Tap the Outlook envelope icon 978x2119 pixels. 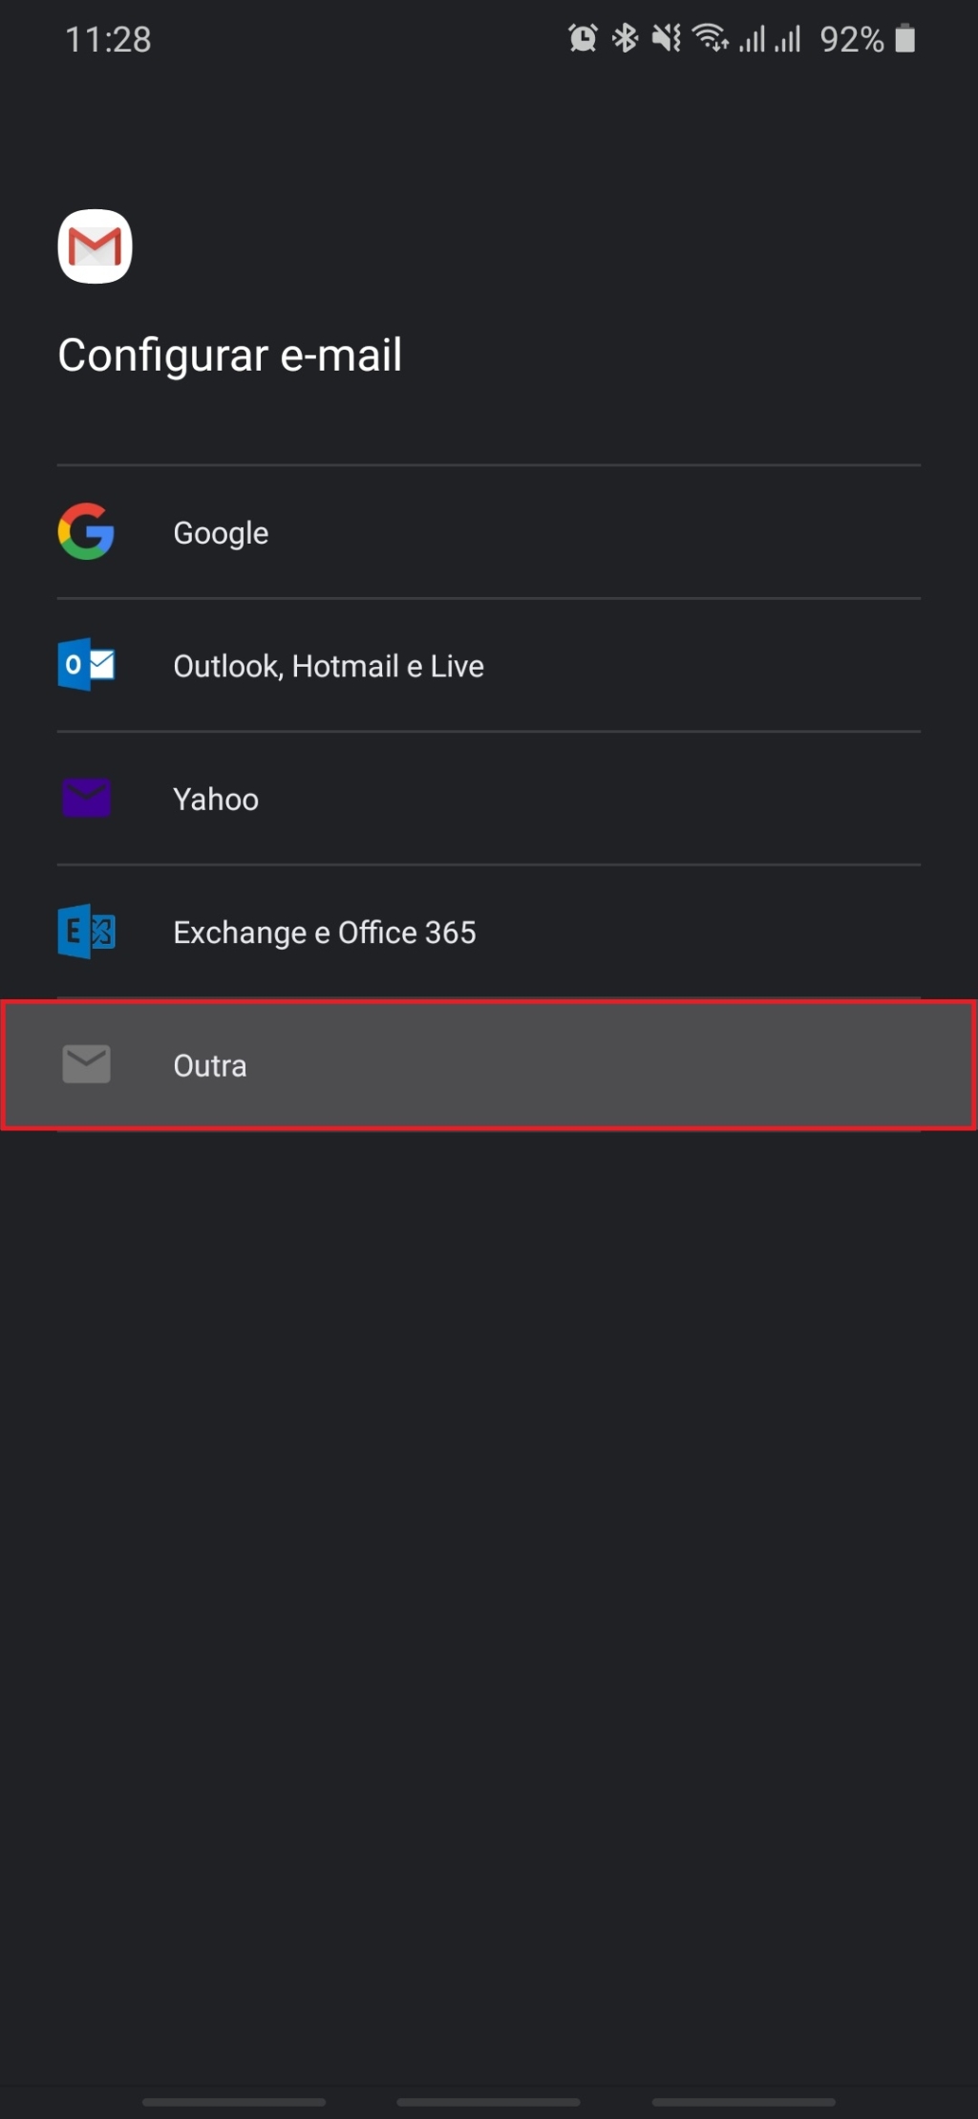click(x=86, y=665)
